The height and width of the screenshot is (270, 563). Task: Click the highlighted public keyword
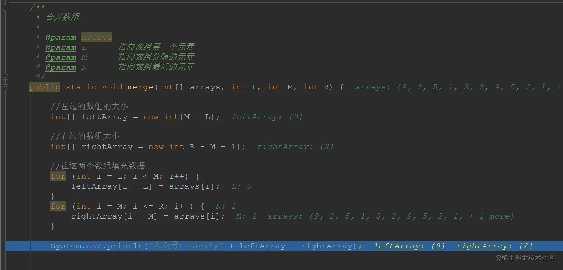pyautogui.click(x=45, y=87)
